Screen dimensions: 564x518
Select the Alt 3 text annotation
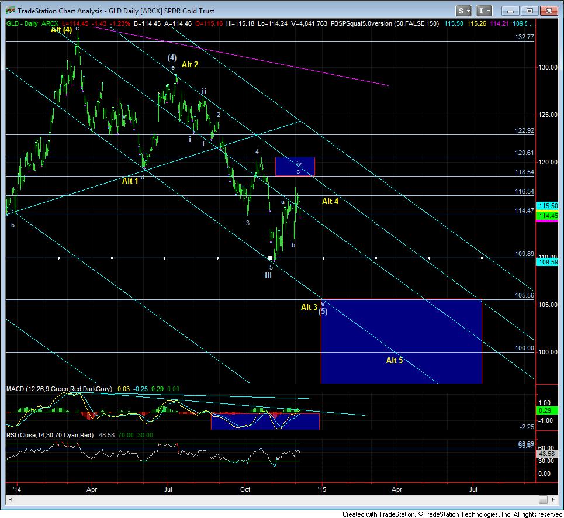[x=309, y=307]
